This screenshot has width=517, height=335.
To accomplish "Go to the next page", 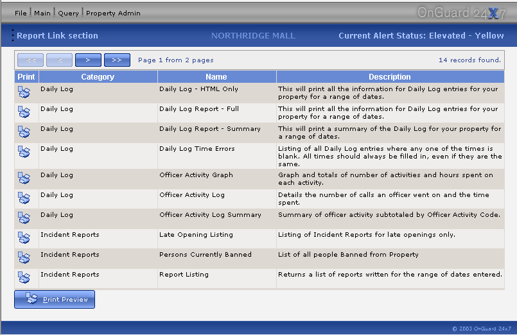I will pos(88,60).
